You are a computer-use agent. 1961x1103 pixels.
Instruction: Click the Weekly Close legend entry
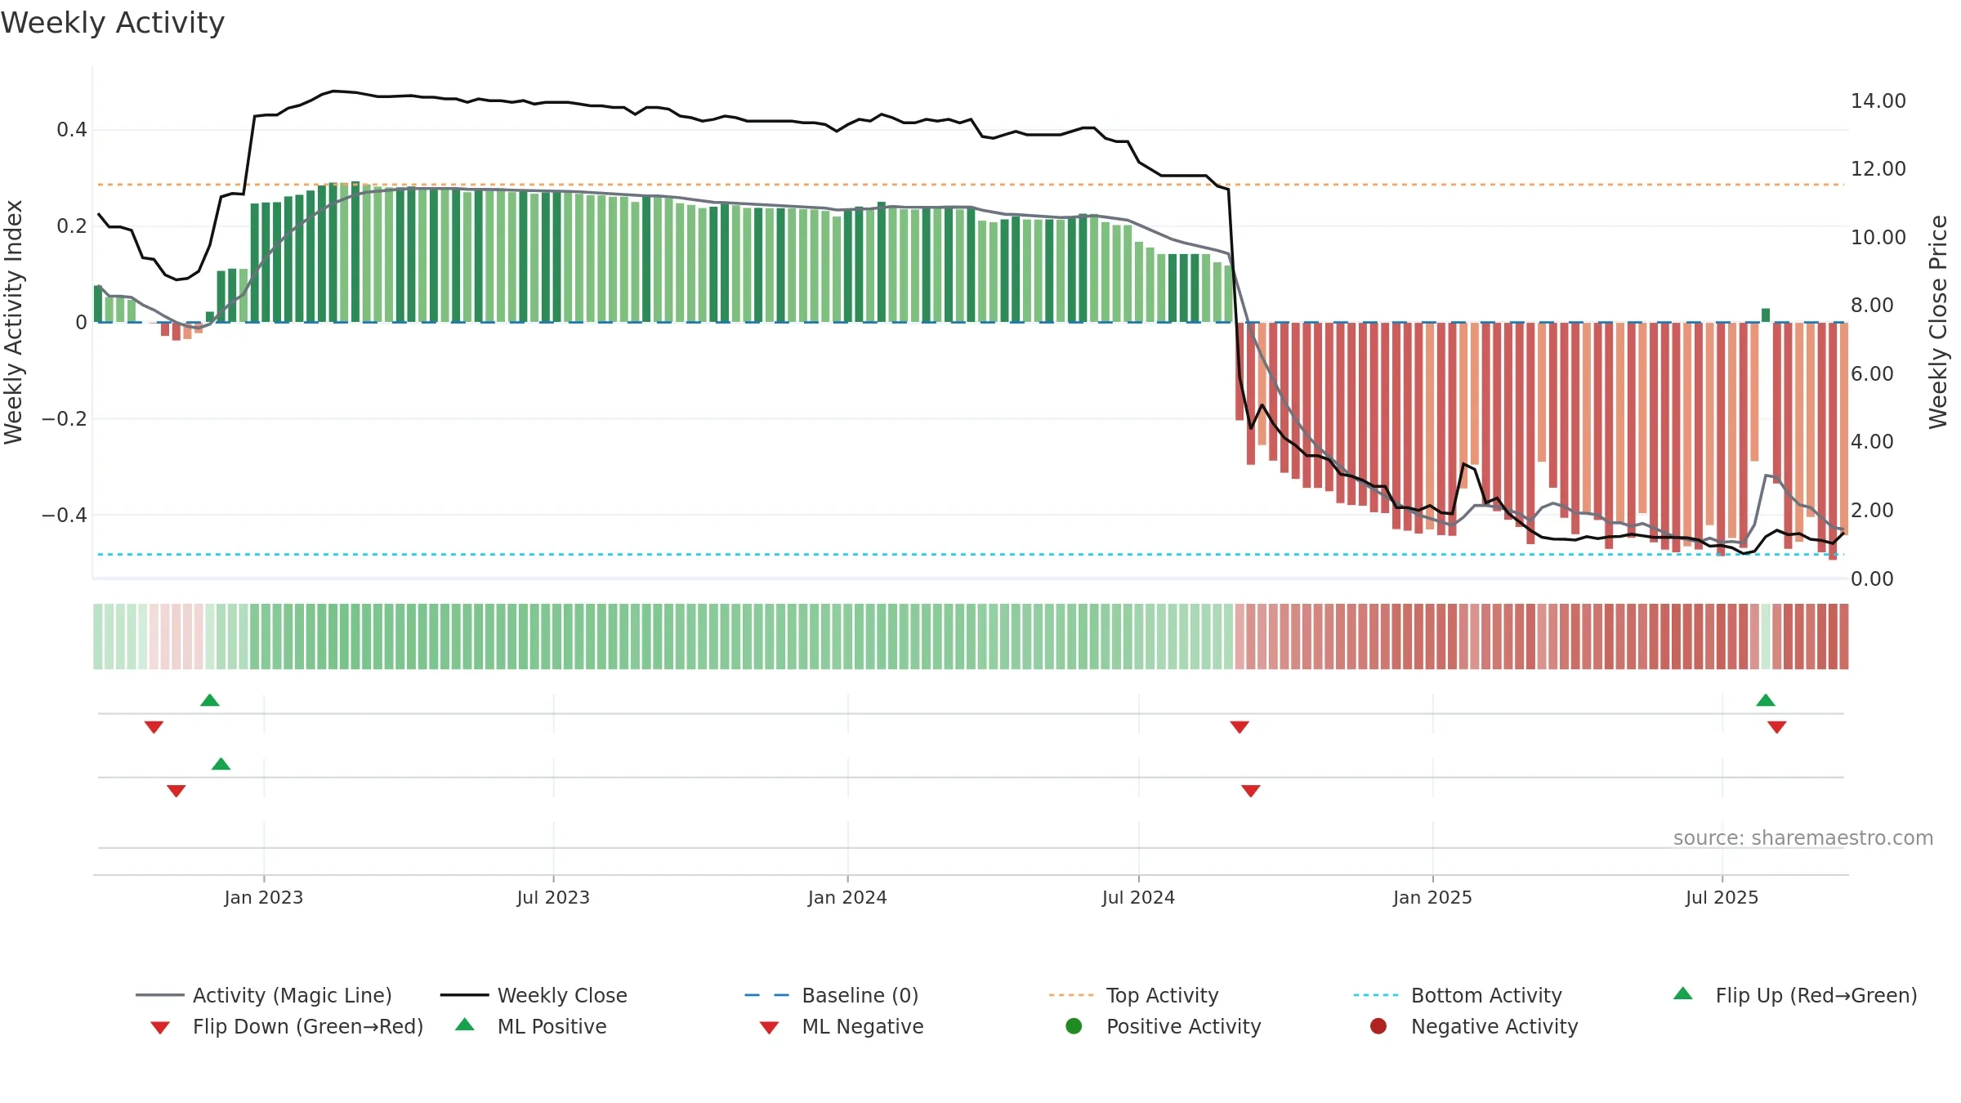point(534,995)
